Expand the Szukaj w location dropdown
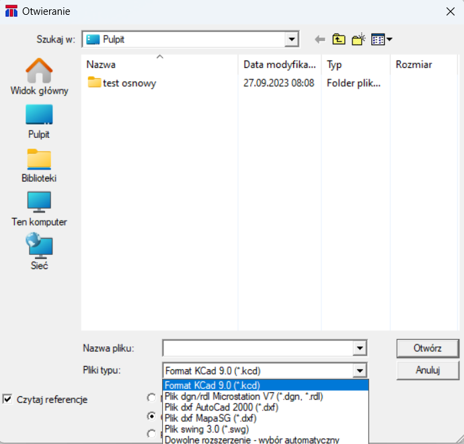The image size is (464, 444). pyautogui.click(x=292, y=40)
